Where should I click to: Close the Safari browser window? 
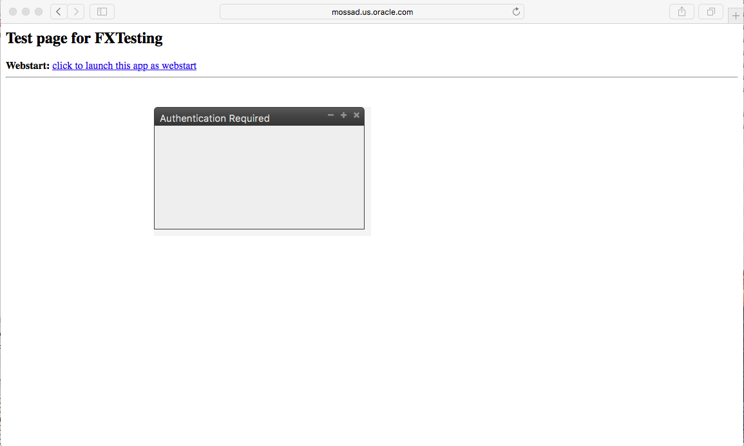(13, 12)
